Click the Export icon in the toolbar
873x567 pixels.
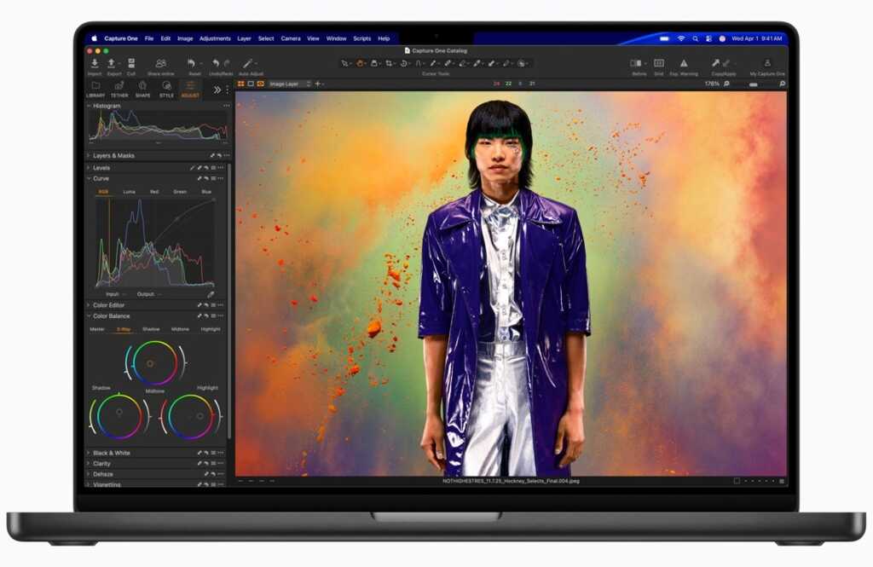point(110,63)
